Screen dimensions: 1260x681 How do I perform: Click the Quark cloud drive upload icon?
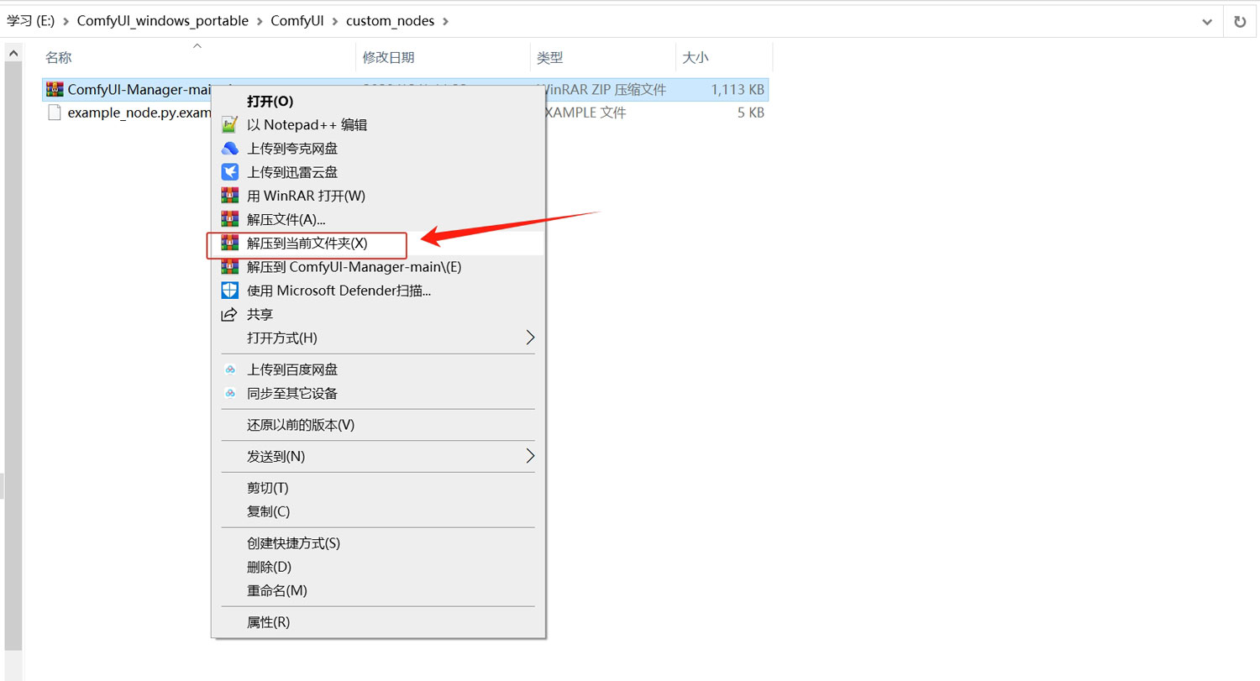(x=229, y=149)
